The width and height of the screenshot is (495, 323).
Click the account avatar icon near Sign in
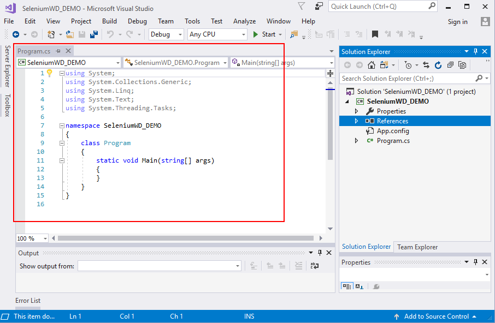coord(485,21)
